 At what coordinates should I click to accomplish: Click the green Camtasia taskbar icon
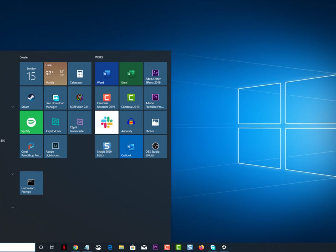coord(178,247)
